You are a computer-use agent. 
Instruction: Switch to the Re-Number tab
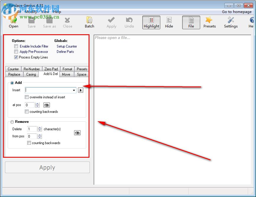tap(32, 69)
